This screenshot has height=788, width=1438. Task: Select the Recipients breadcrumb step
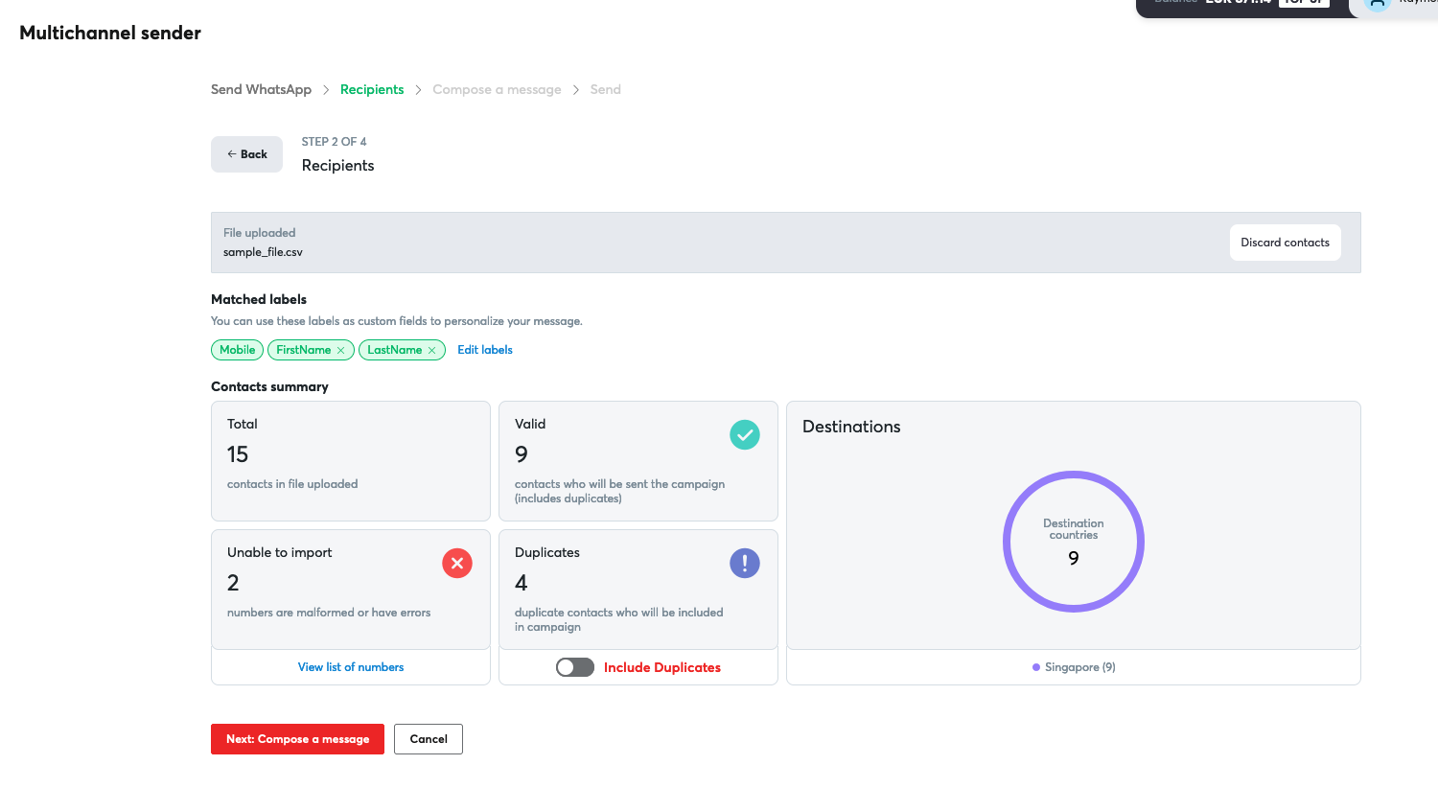pyautogui.click(x=372, y=89)
